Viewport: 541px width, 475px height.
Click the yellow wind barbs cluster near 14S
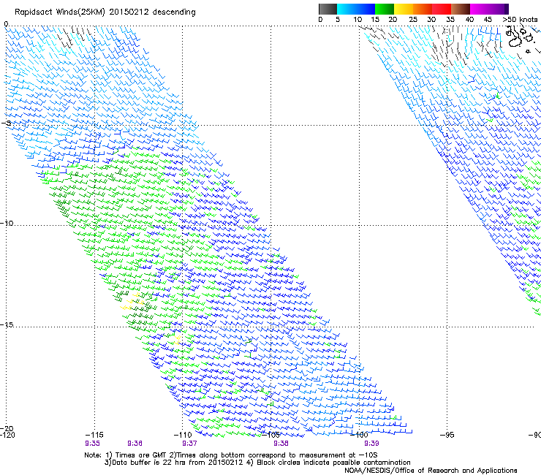(132, 302)
